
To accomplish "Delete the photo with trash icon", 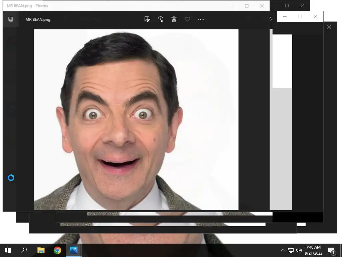I will pyautogui.click(x=174, y=19).
